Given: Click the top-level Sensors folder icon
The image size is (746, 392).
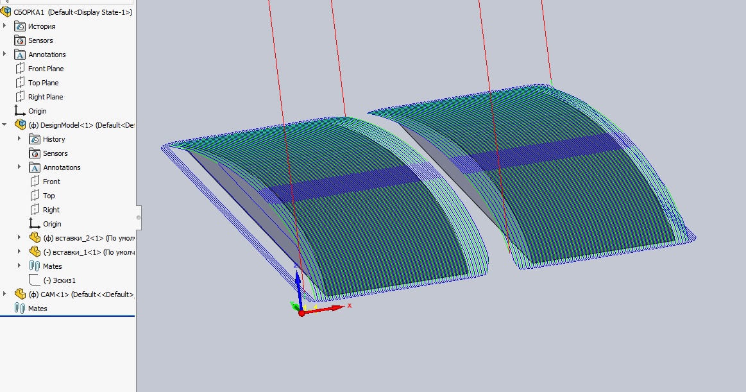Looking at the screenshot, I should point(20,40).
